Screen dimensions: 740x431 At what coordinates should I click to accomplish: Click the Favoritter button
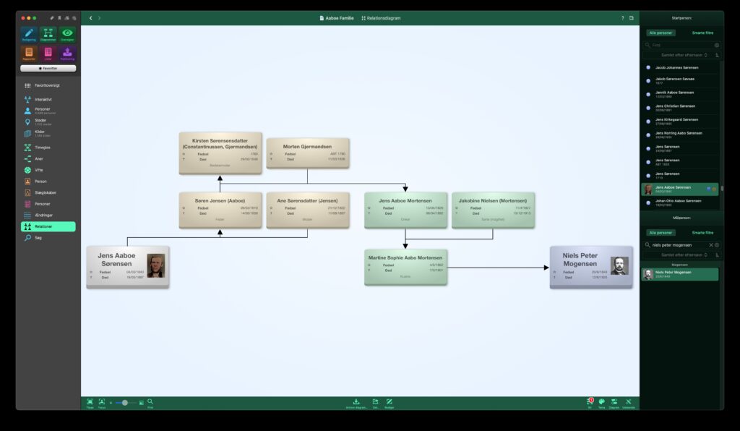coord(48,67)
